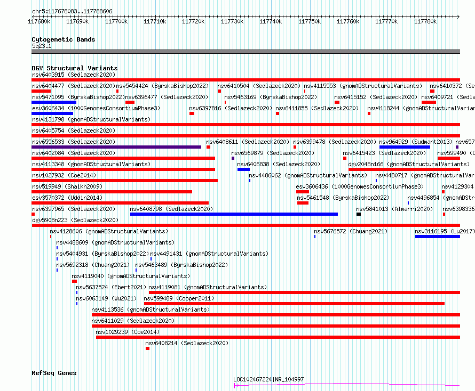Viewport: 475px width, 391px height.
Task: Click the purple bar of nsv6556533
Action: (116, 147)
